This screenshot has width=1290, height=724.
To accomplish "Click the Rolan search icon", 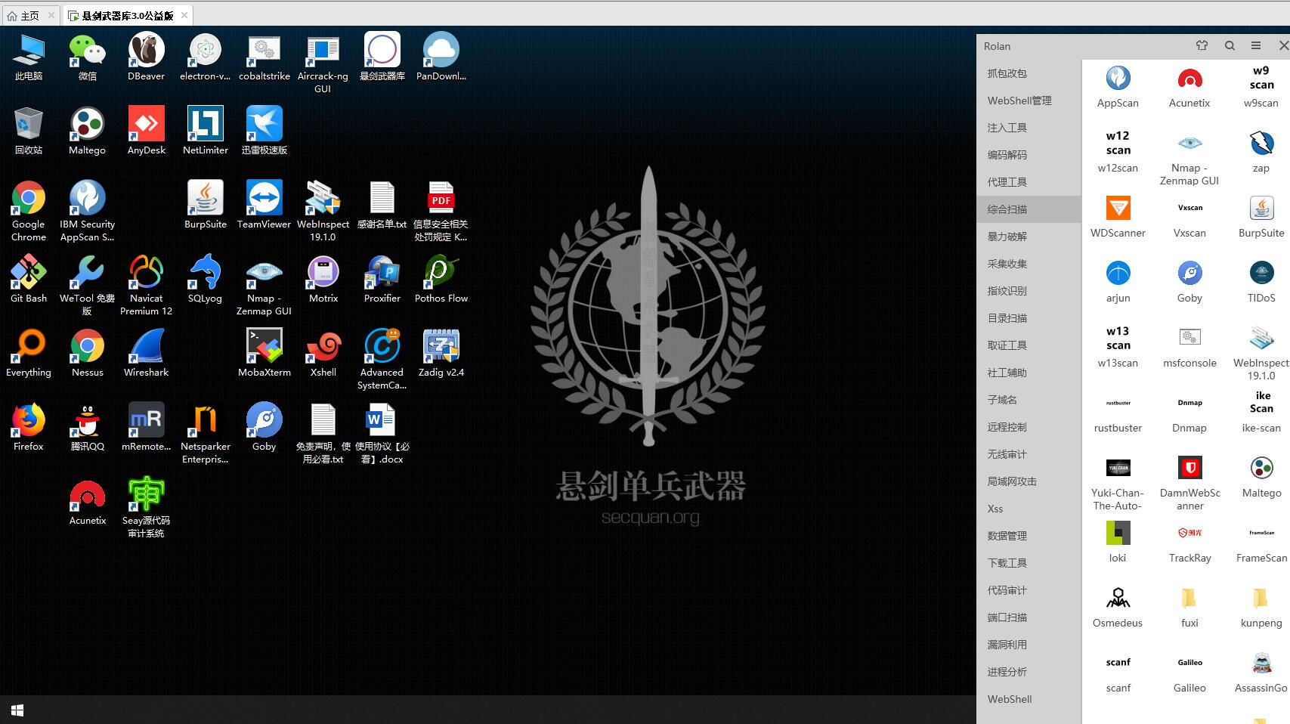I will click(x=1230, y=45).
